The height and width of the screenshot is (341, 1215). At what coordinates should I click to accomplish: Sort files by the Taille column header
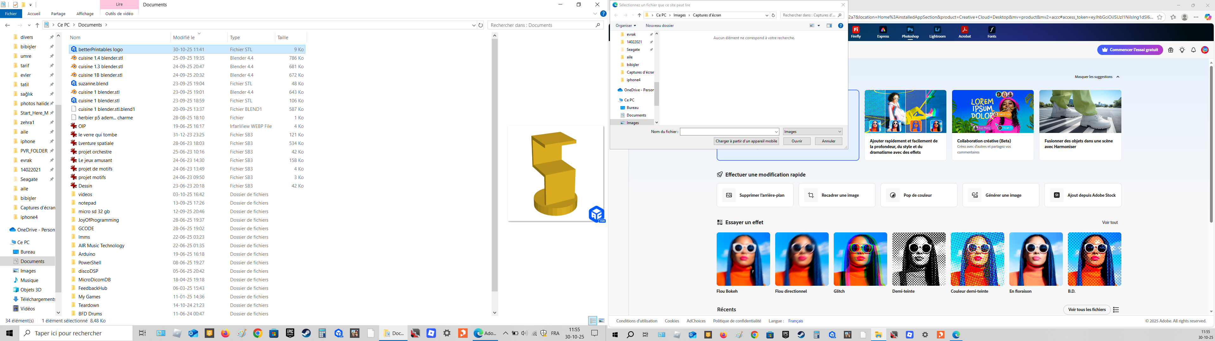point(290,37)
